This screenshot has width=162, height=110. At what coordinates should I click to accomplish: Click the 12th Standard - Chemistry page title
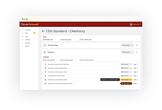click(65, 31)
